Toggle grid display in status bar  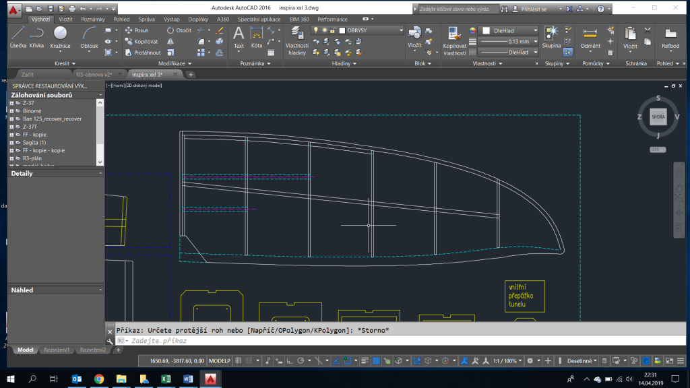(239, 360)
